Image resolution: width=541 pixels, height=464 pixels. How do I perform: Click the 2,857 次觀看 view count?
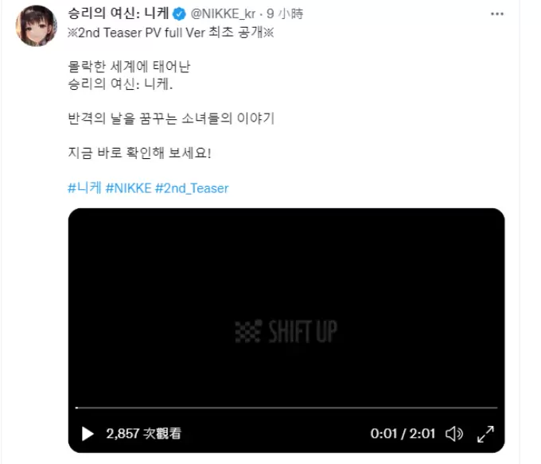143,434
